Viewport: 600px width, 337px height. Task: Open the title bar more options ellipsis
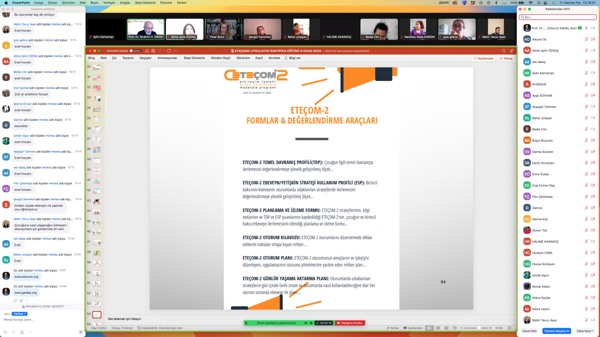175,51
